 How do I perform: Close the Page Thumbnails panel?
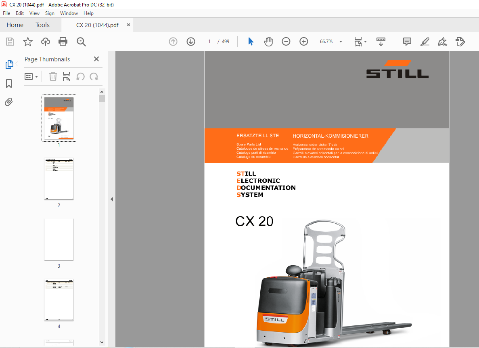(96, 59)
